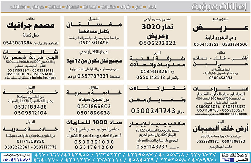Select the "طلبات" category in header
The height and width of the screenshot is (163, 251).
point(55,7)
